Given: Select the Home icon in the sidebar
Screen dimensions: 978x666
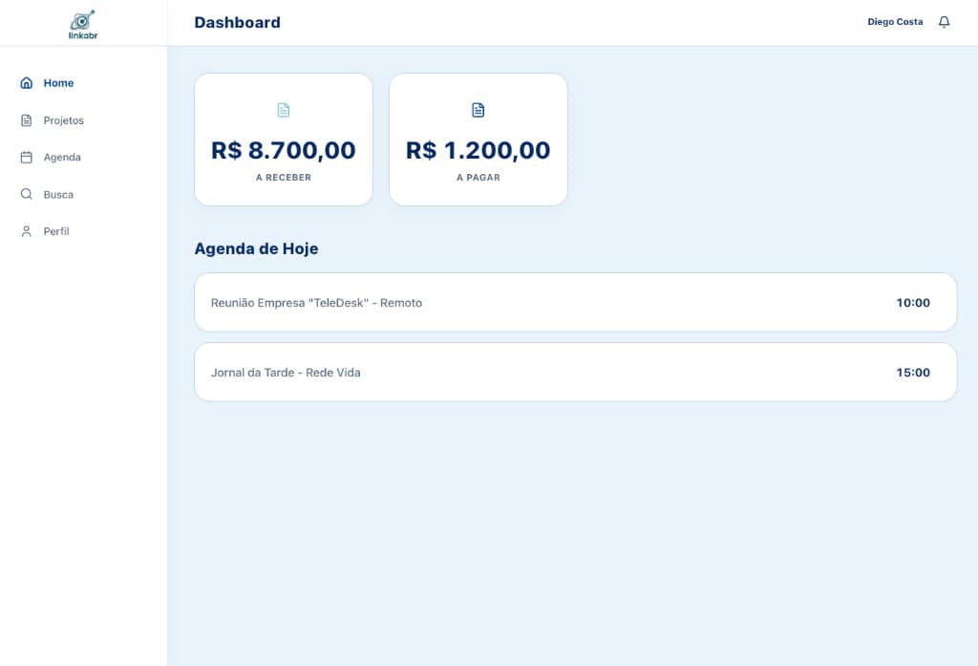Looking at the screenshot, I should [x=26, y=83].
